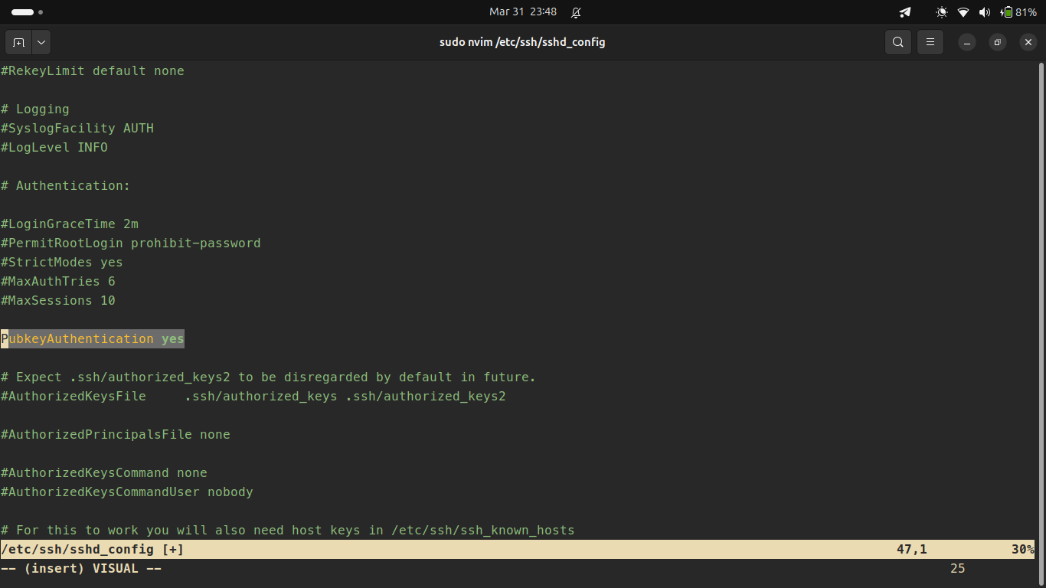Open the Activities overview pill

tap(28, 12)
